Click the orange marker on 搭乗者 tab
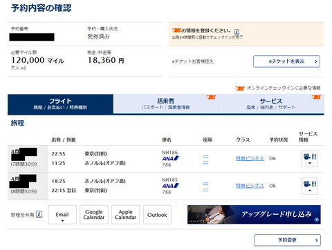Screen dimensions: 332x250 (x=211, y=97)
